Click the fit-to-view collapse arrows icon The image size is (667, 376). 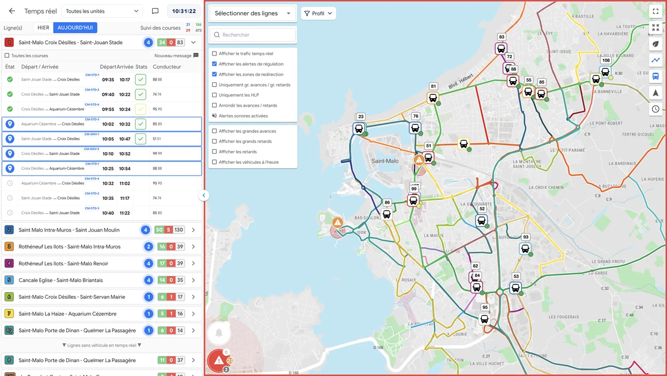coord(656,27)
